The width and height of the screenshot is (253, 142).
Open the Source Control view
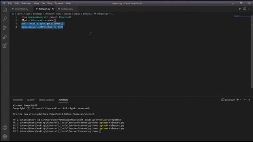pos(5,28)
